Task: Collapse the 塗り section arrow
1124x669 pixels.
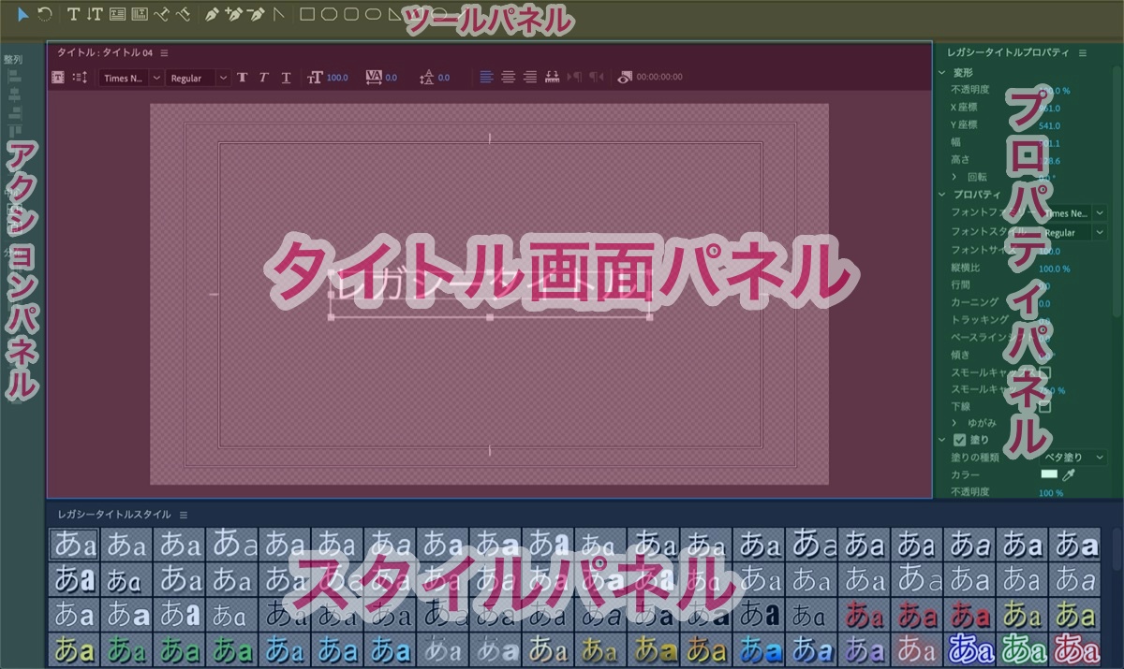Action: pos(942,440)
